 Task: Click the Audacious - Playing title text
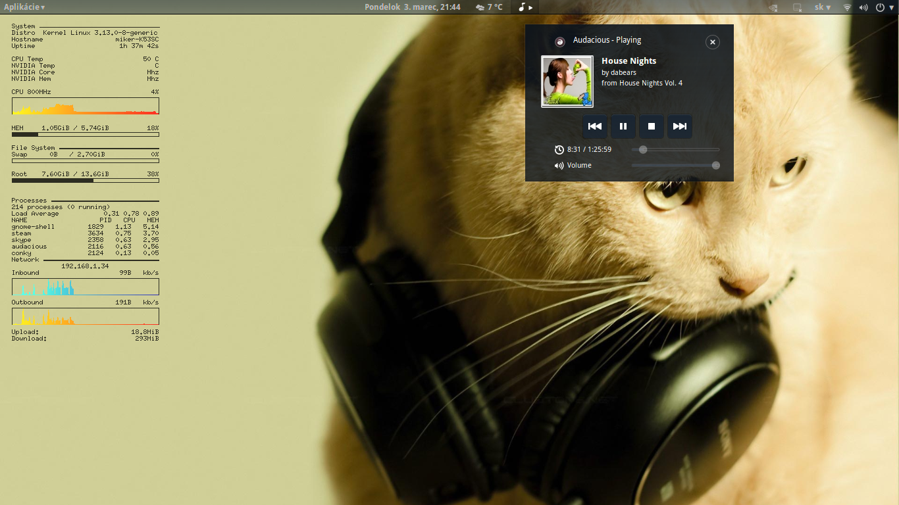pyautogui.click(x=607, y=40)
